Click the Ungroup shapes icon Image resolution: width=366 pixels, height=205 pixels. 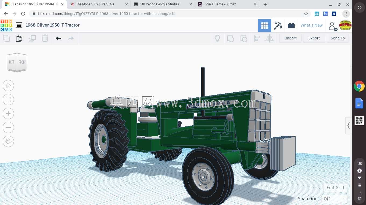click(244, 39)
